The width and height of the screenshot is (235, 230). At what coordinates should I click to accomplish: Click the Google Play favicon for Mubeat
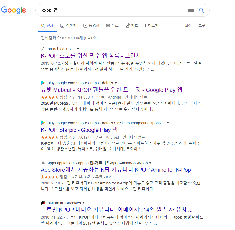pos(43,83)
